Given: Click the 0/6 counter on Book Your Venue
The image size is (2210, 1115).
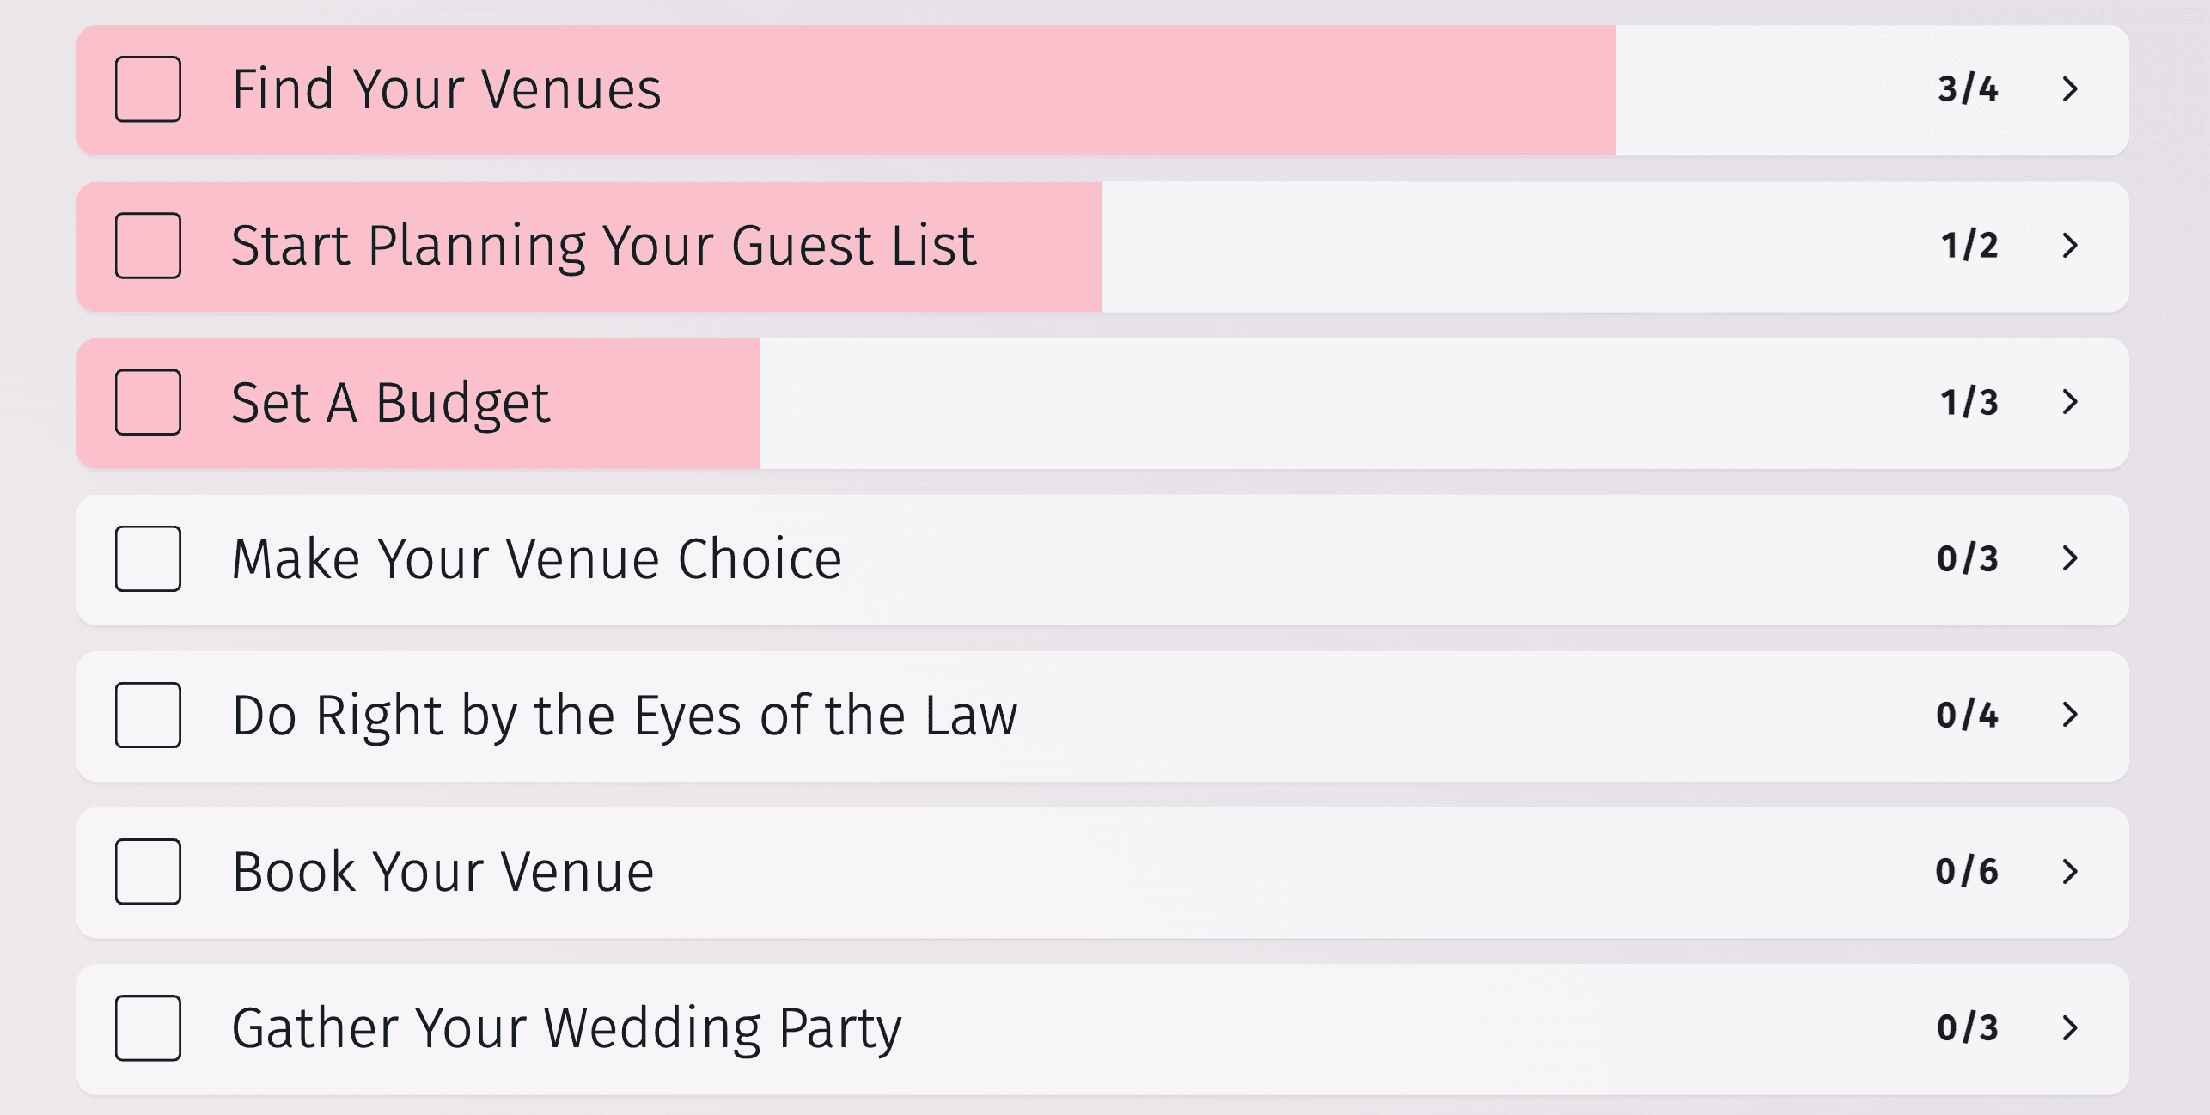Looking at the screenshot, I should pyautogui.click(x=1967, y=871).
